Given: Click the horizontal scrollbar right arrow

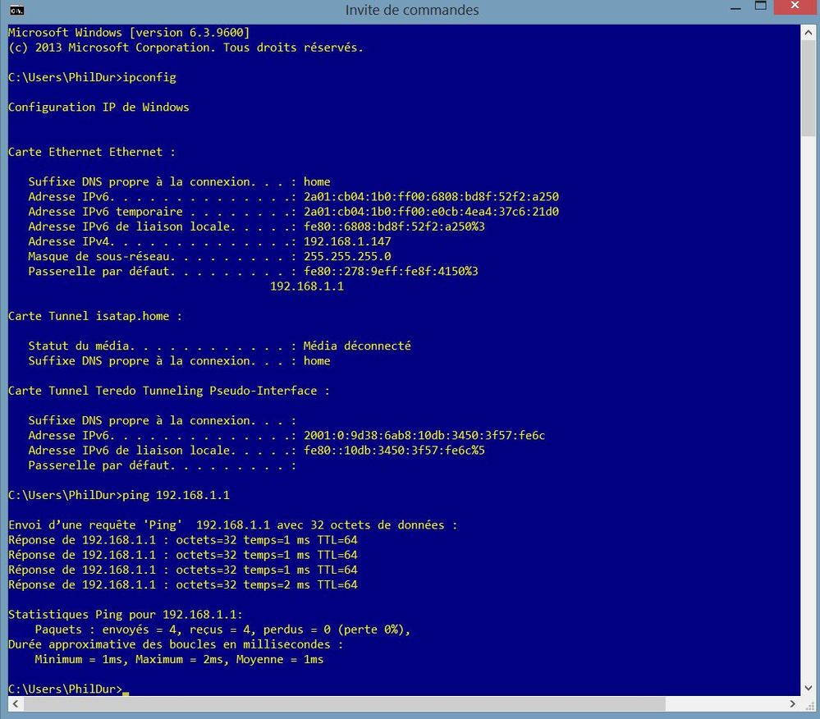Looking at the screenshot, I should click(x=793, y=704).
